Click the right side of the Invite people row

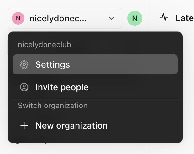click(x=157, y=87)
